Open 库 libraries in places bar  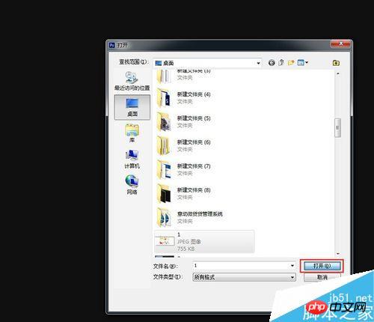tap(132, 133)
